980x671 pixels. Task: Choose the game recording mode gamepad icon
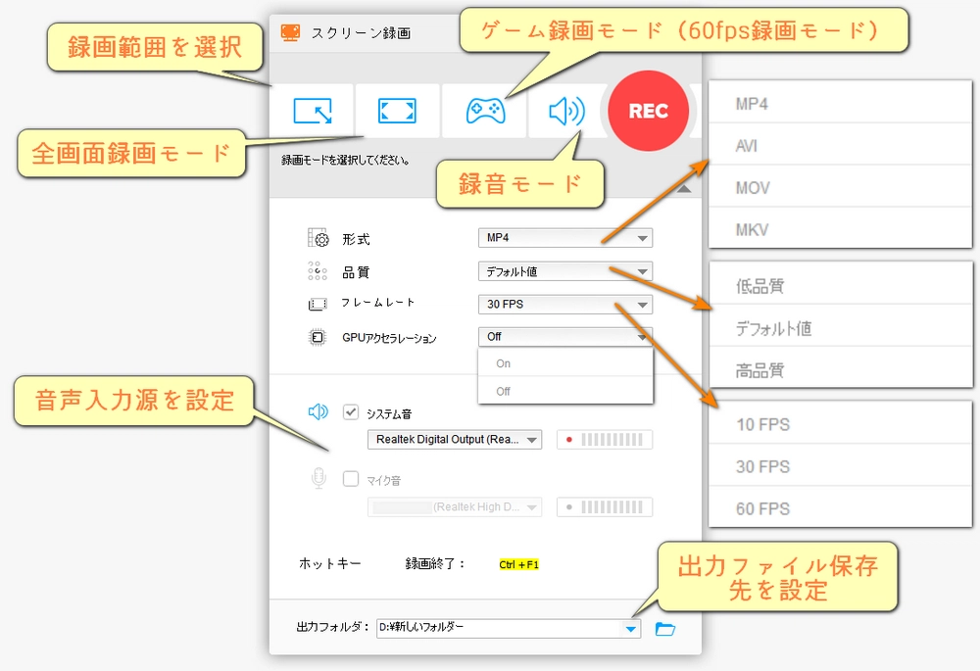click(x=485, y=111)
